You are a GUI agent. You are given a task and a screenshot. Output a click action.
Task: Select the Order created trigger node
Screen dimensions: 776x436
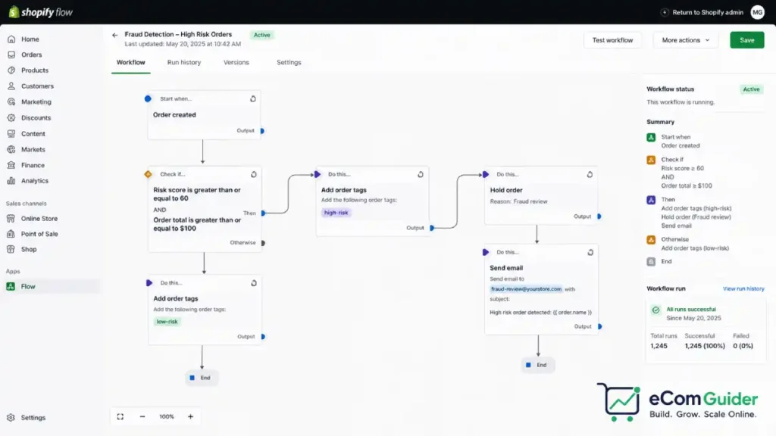point(205,115)
